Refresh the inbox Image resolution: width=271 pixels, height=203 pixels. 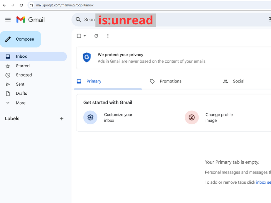[96, 36]
